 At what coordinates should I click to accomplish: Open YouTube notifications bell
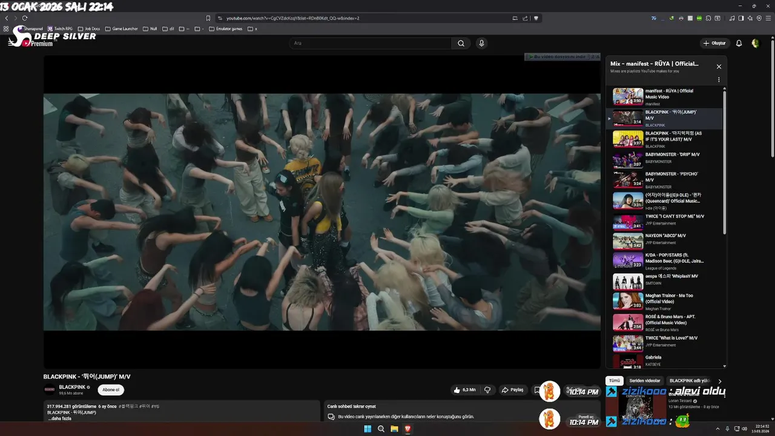click(739, 43)
